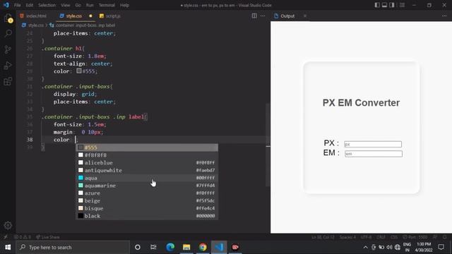Select antiquewhite from the autocomplete list
This screenshot has height=254, width=452.
(x=147, y=170)
